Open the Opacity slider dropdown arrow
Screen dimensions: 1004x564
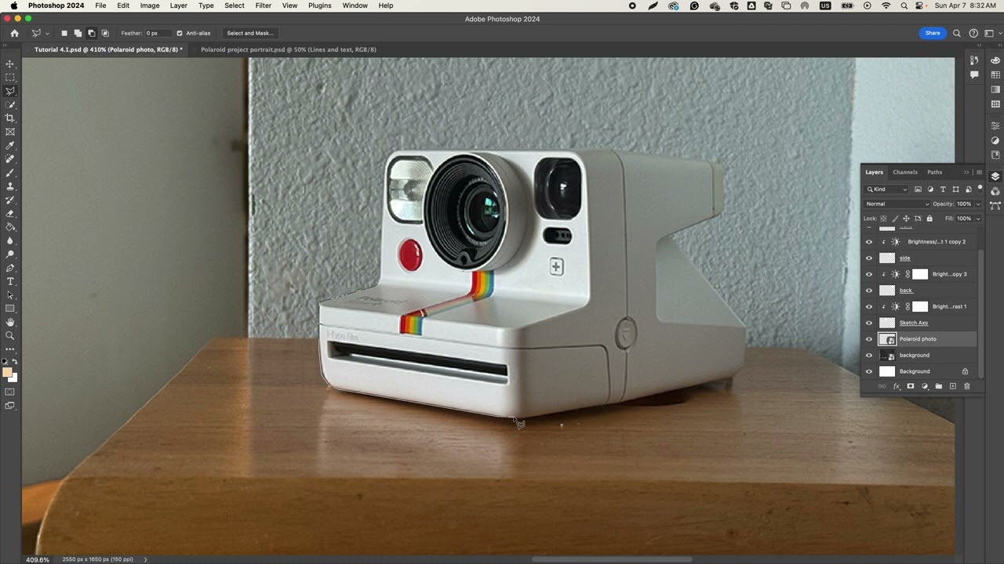[978, 204]
